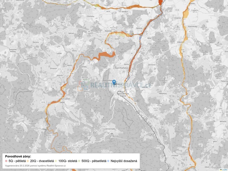Select the green 500Q pětsetiletá legend dot
This screenshot has height=171, width=228.
[79, 161]
